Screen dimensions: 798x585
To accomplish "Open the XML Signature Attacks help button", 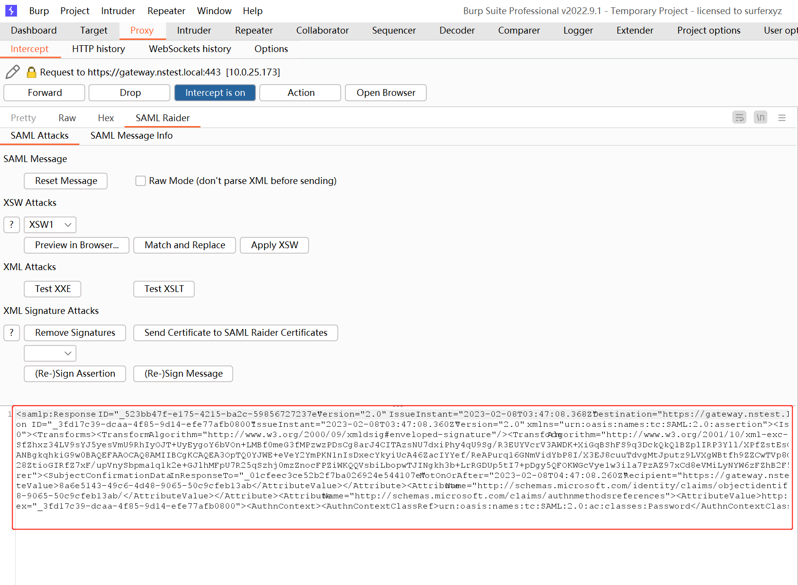I will pos(12,333).
